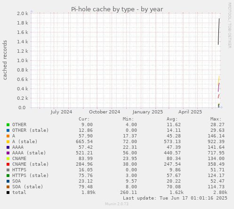Screen dimensions: 234x209
Task: Click the 'CNAME (stale)' legend label
Action: (x=31, y=164)
